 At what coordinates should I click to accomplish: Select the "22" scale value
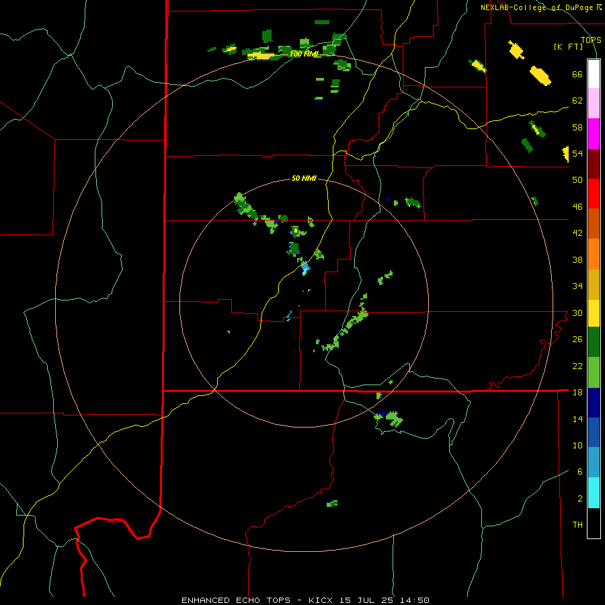pyautogui.click(x=577, y=366)
